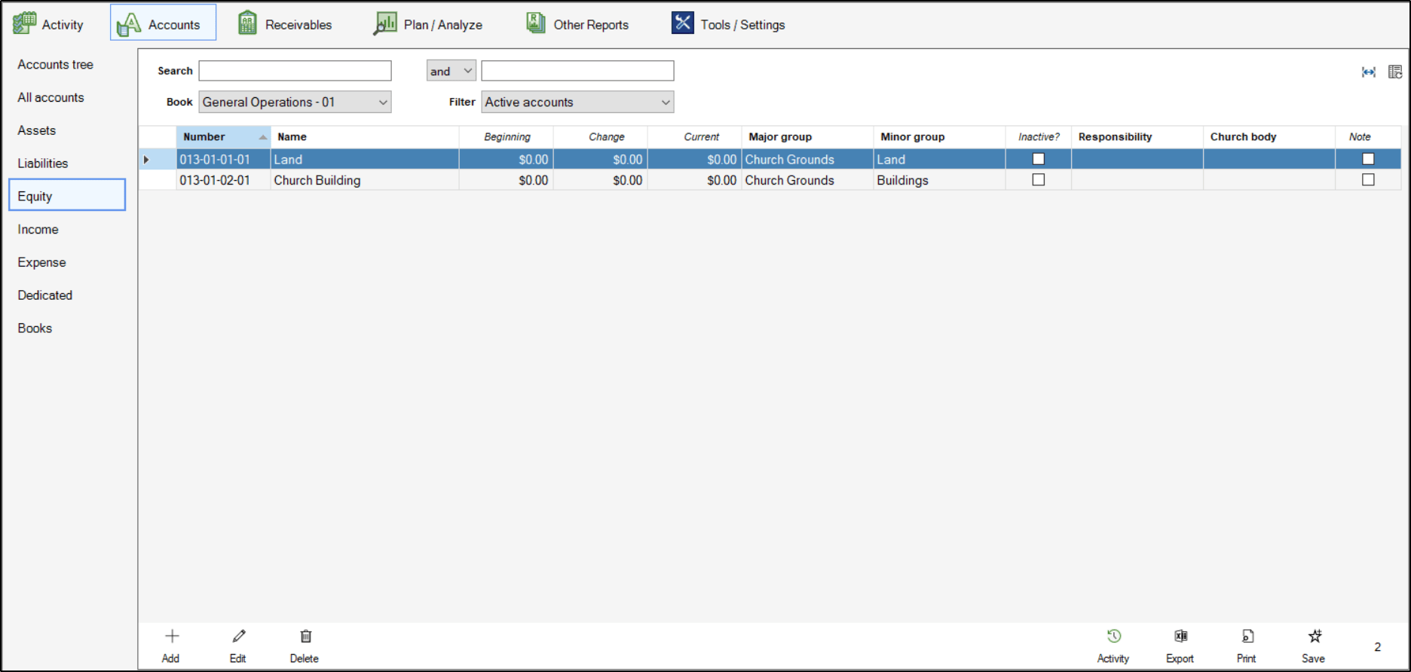Click the Tools / Settings wrench icon

(x=683, y=23)
